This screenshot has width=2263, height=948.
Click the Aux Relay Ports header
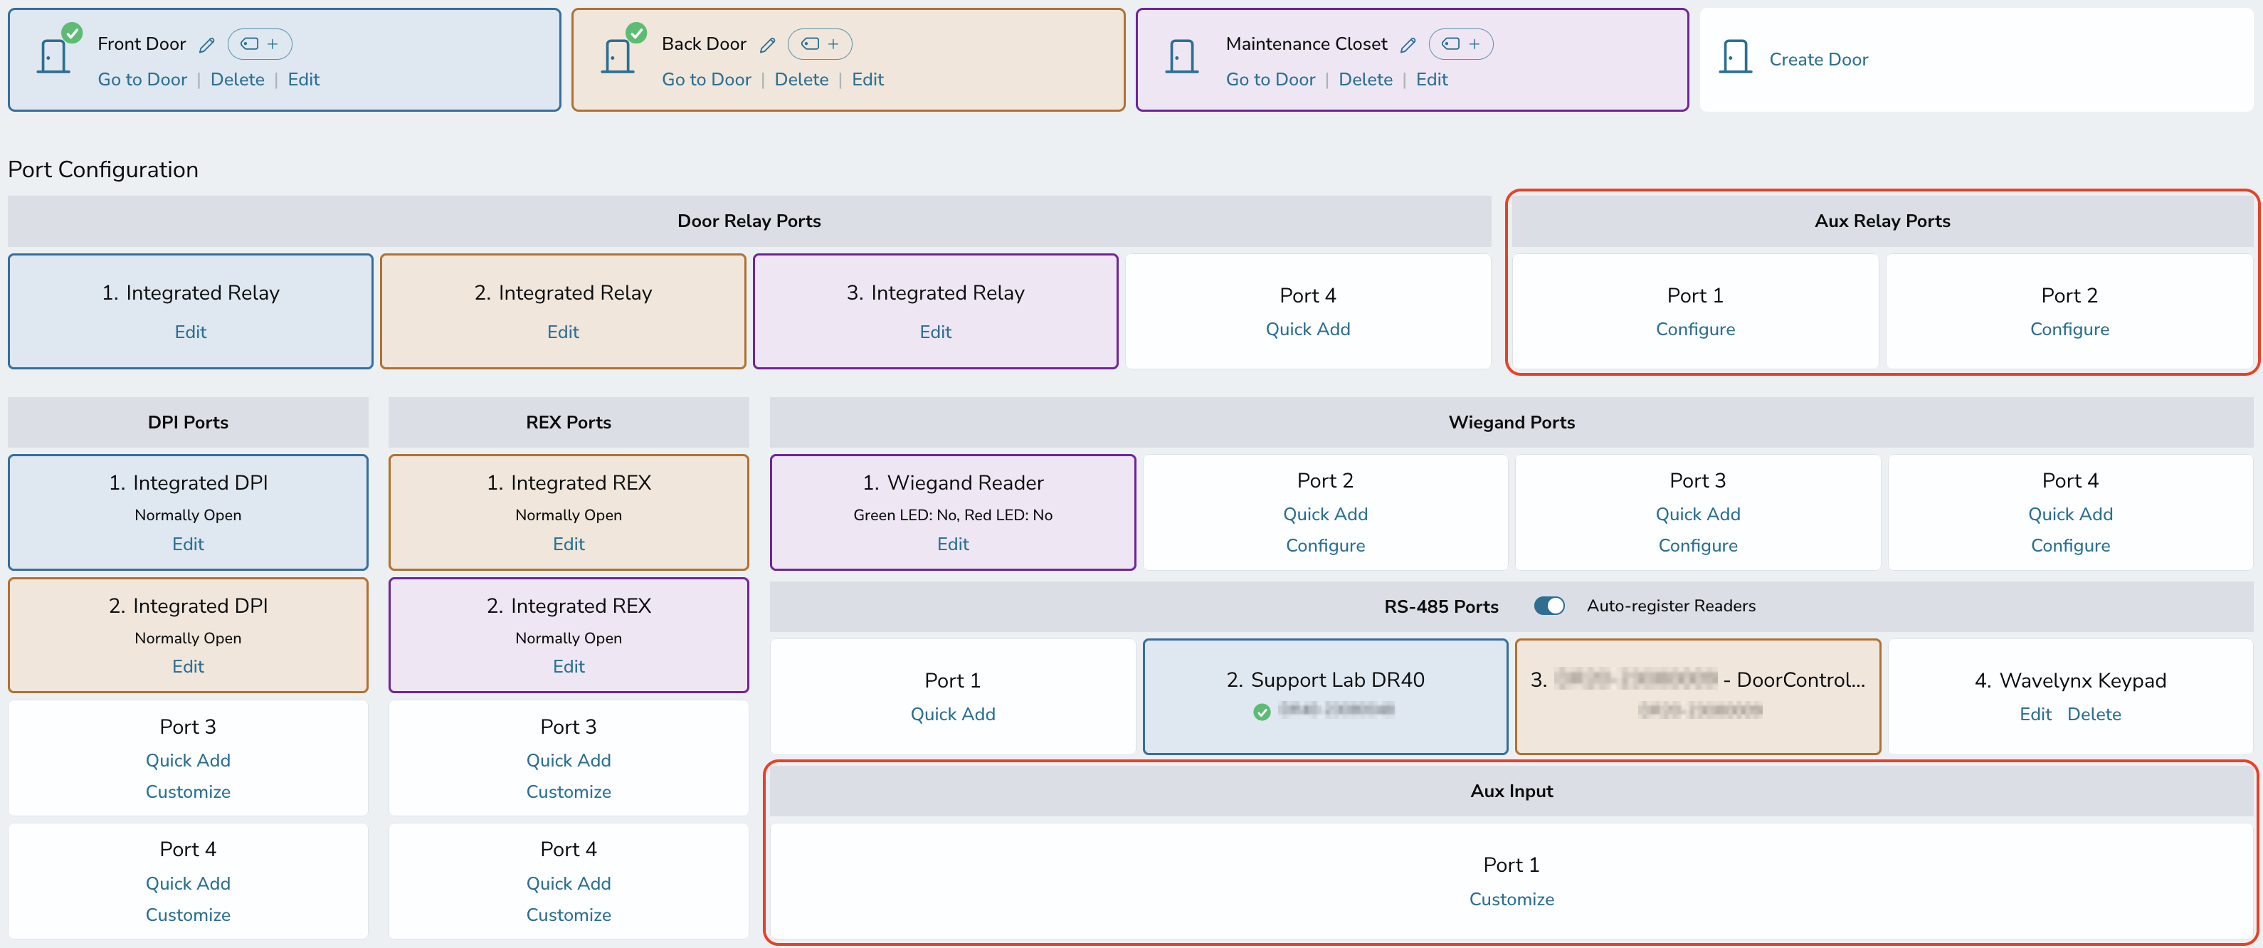[x=1882, y=221]
